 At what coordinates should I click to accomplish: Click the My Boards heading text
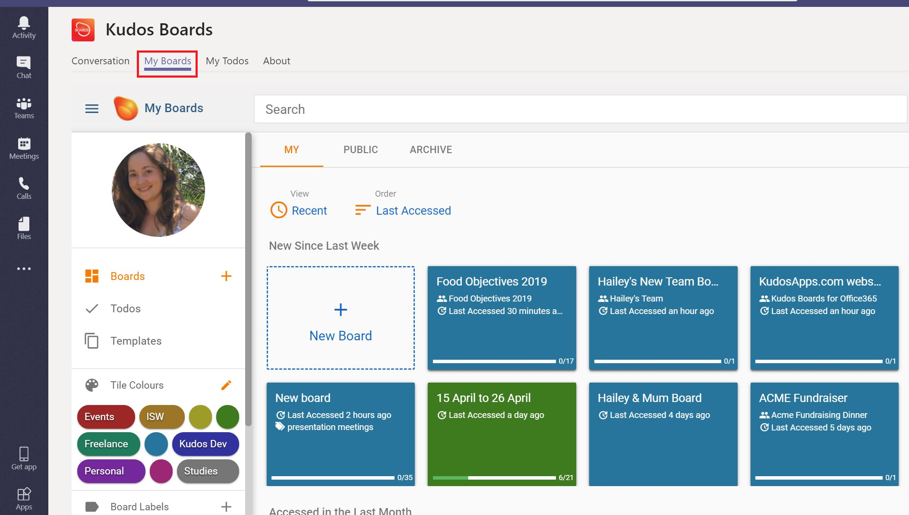click(174, 108)
